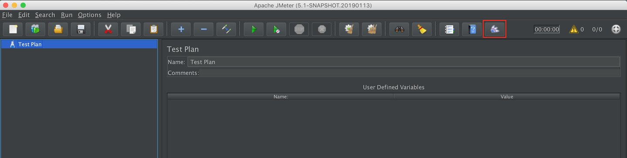
Task: Click the Copy icon
Action: tap(131, 29)
